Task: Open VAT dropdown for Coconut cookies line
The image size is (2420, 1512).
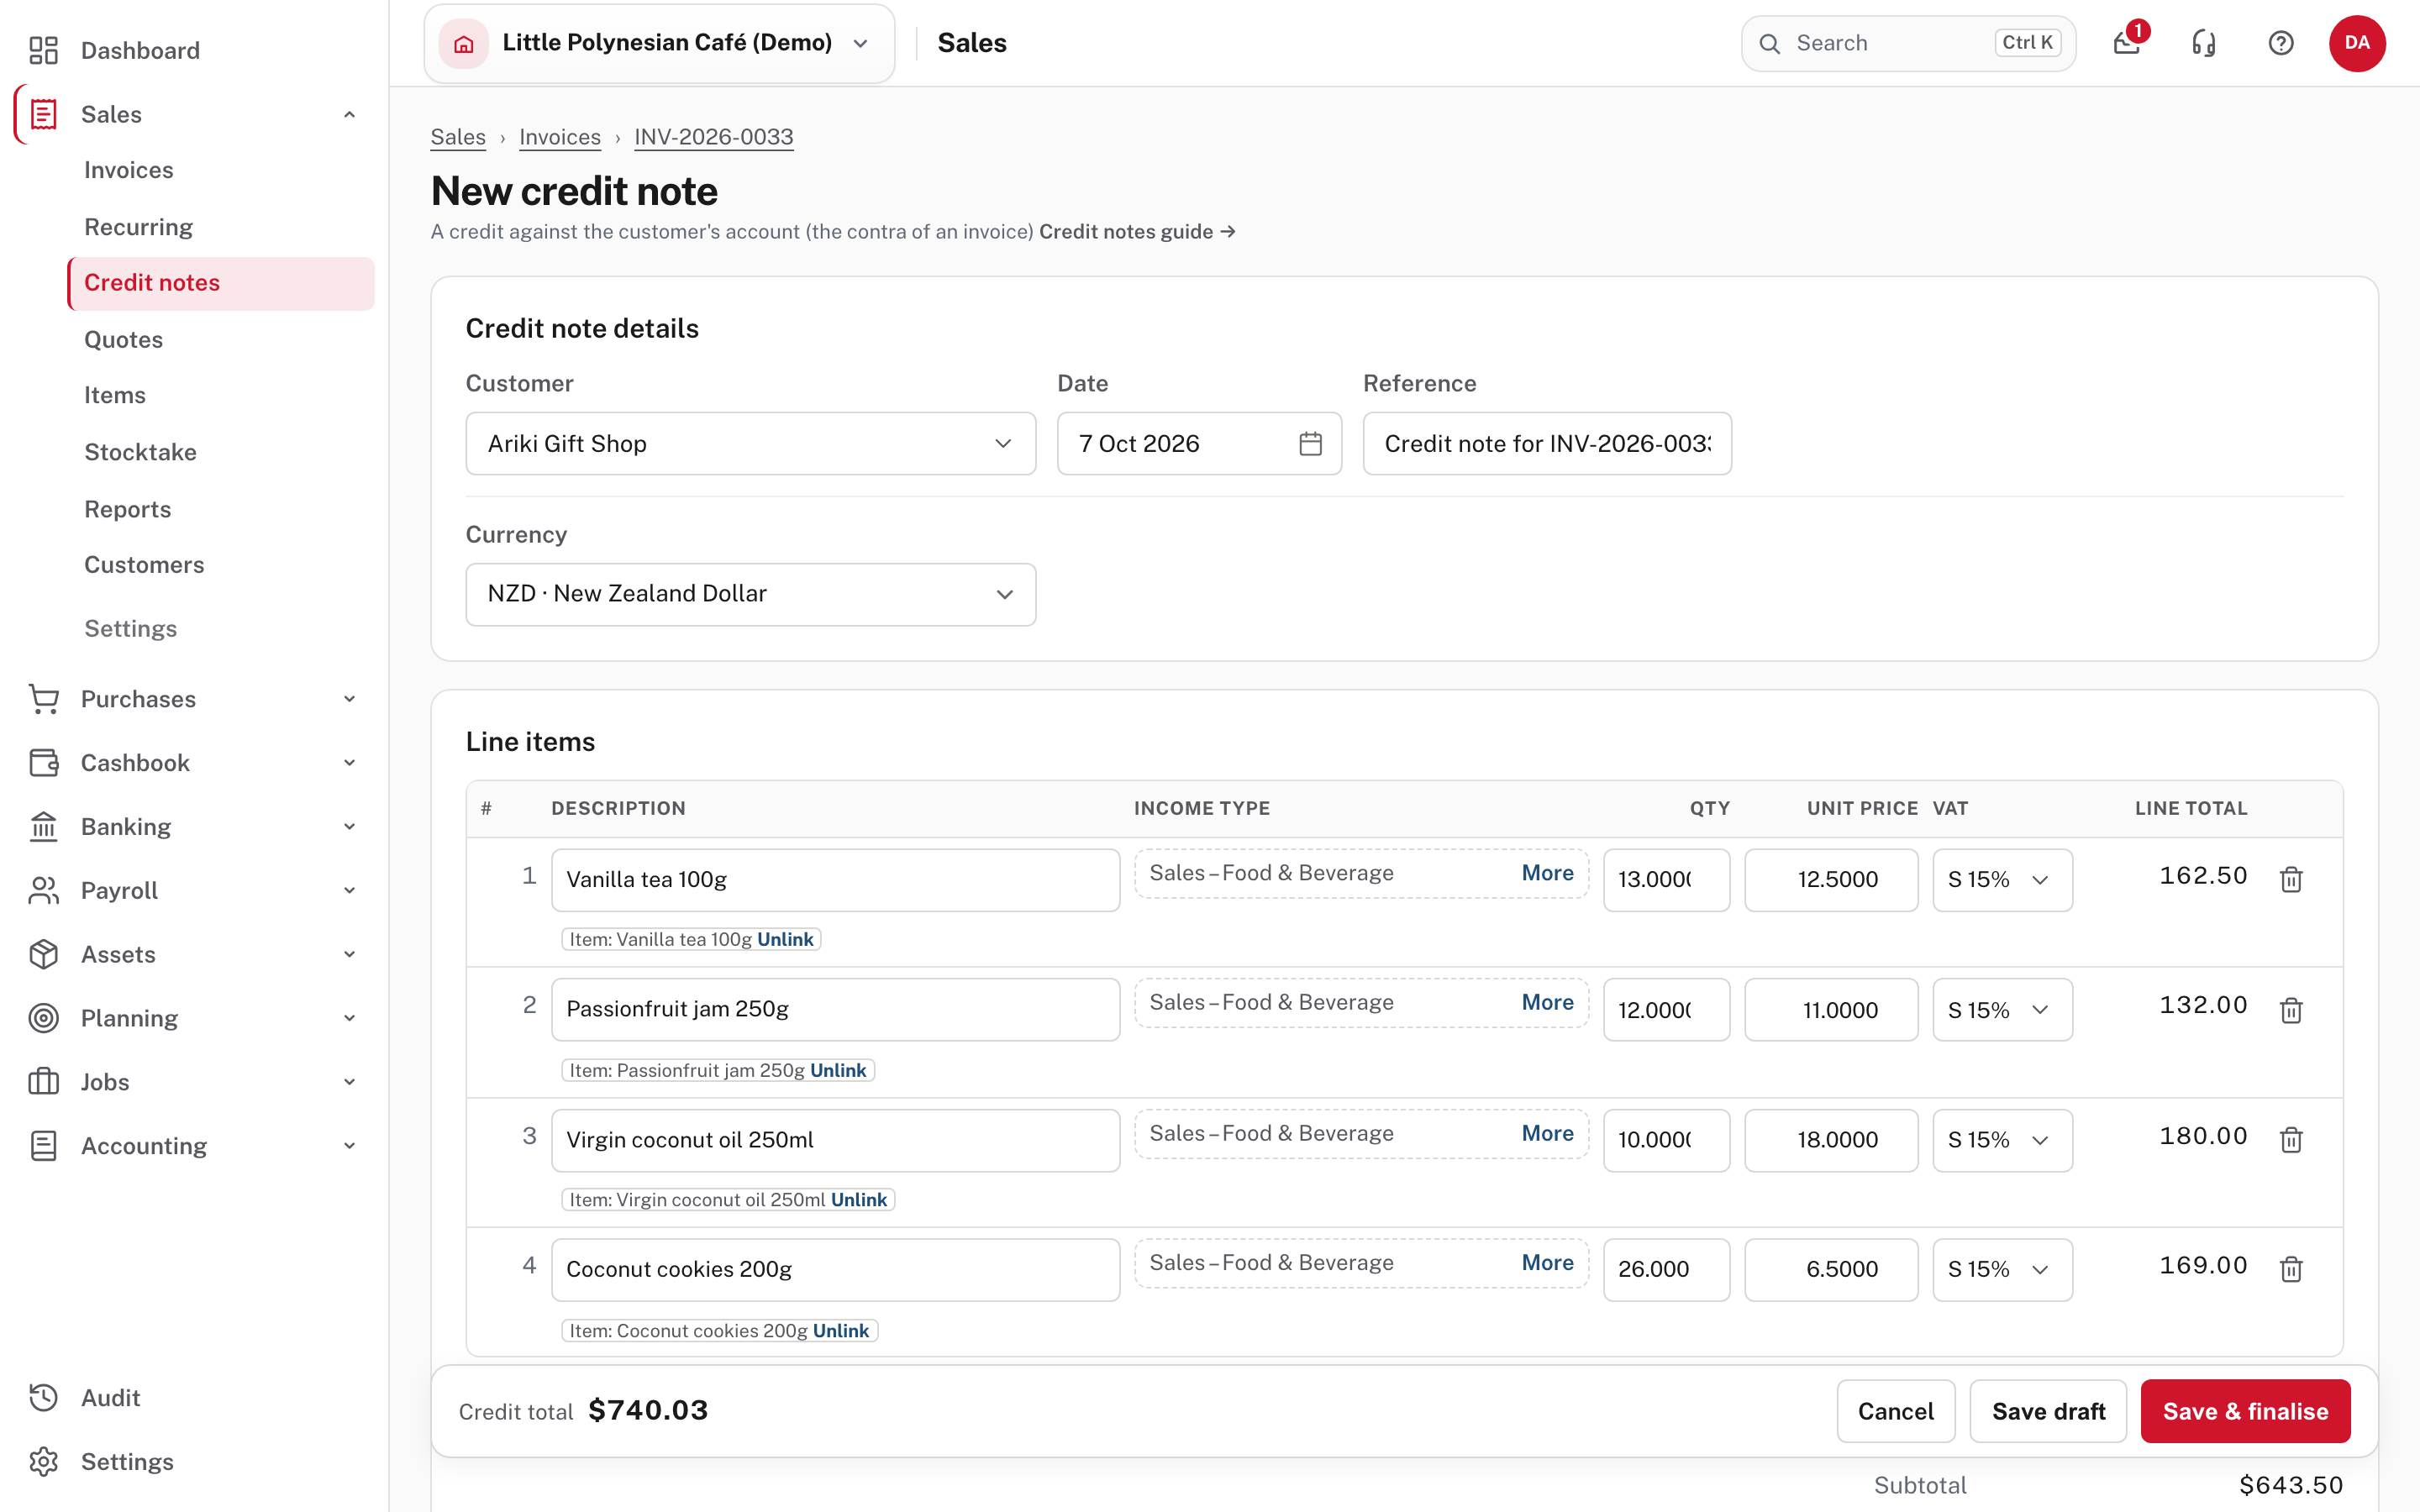Action: click(x=2002, y=1270)
